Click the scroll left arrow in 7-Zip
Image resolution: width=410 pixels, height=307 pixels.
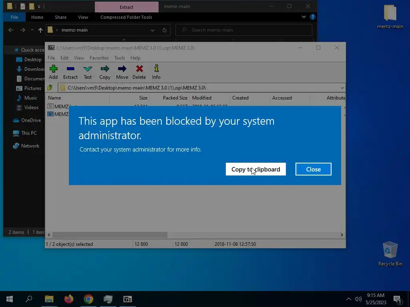[x=49, y=235]
